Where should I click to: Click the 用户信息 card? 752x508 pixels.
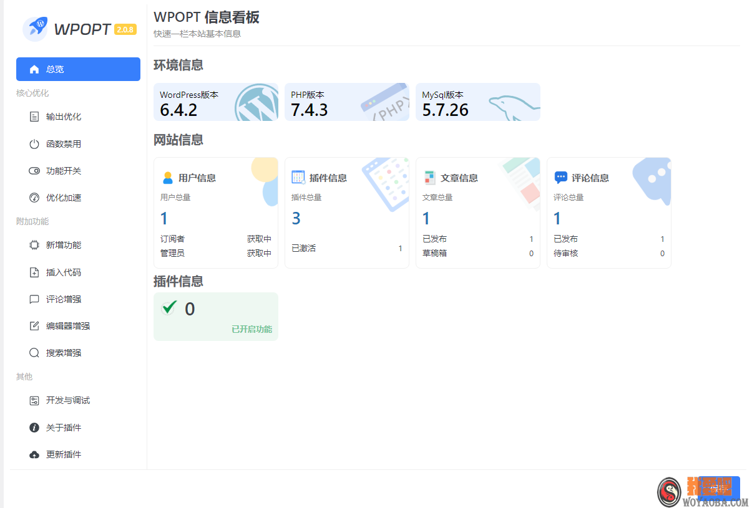(x=215, y=212)
